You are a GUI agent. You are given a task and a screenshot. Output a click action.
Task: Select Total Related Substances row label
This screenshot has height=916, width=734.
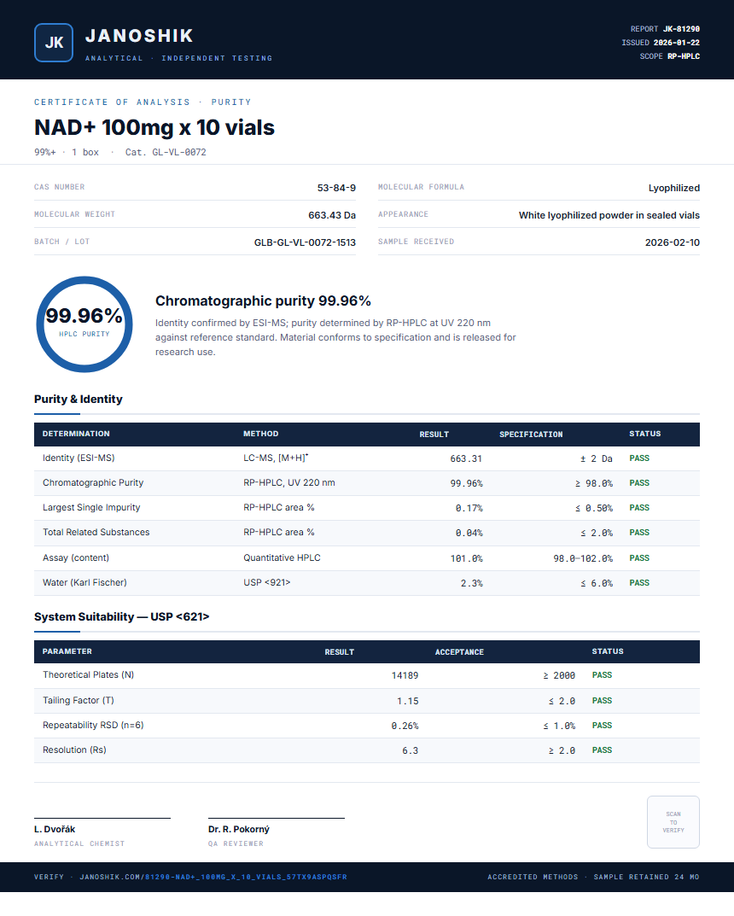pyautogui.click(x=96, y=532)
